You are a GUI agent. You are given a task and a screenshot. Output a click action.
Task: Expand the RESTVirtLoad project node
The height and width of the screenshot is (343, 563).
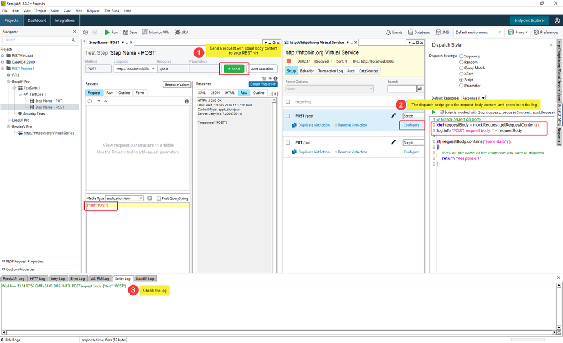pos(3,55)
